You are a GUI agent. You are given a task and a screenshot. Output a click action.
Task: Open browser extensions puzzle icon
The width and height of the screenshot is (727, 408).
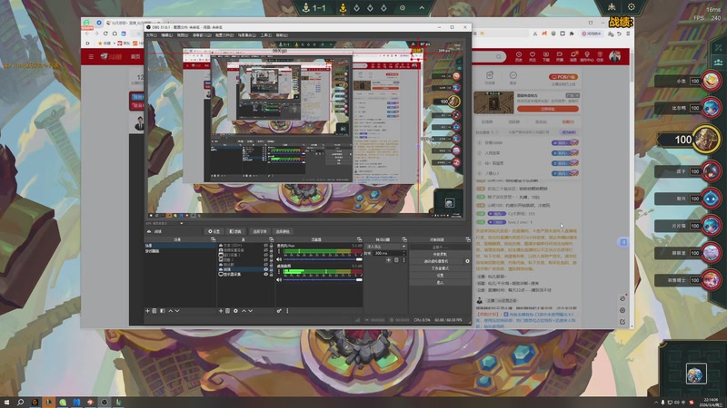click(572, 34)
